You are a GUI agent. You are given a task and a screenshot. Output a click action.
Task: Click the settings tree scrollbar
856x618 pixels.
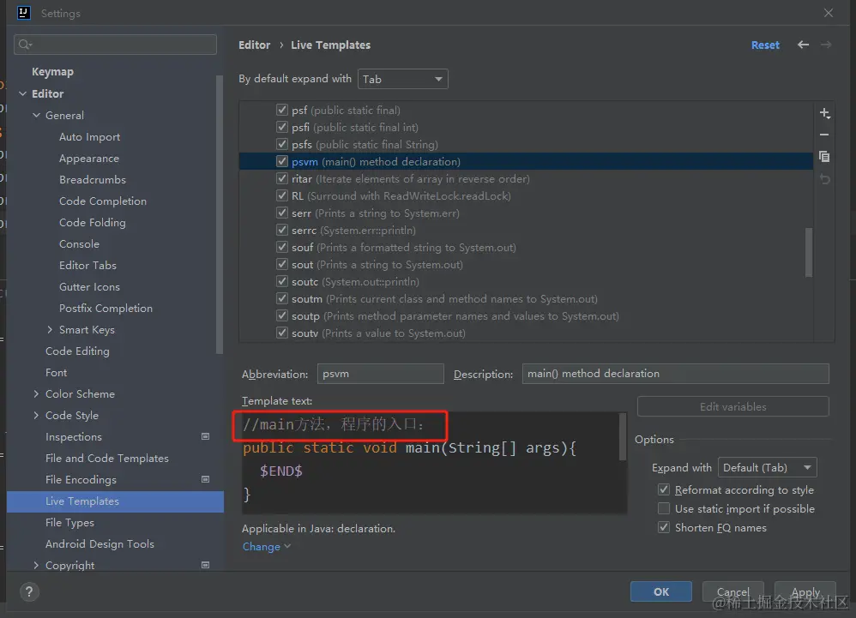click(220, 214)
